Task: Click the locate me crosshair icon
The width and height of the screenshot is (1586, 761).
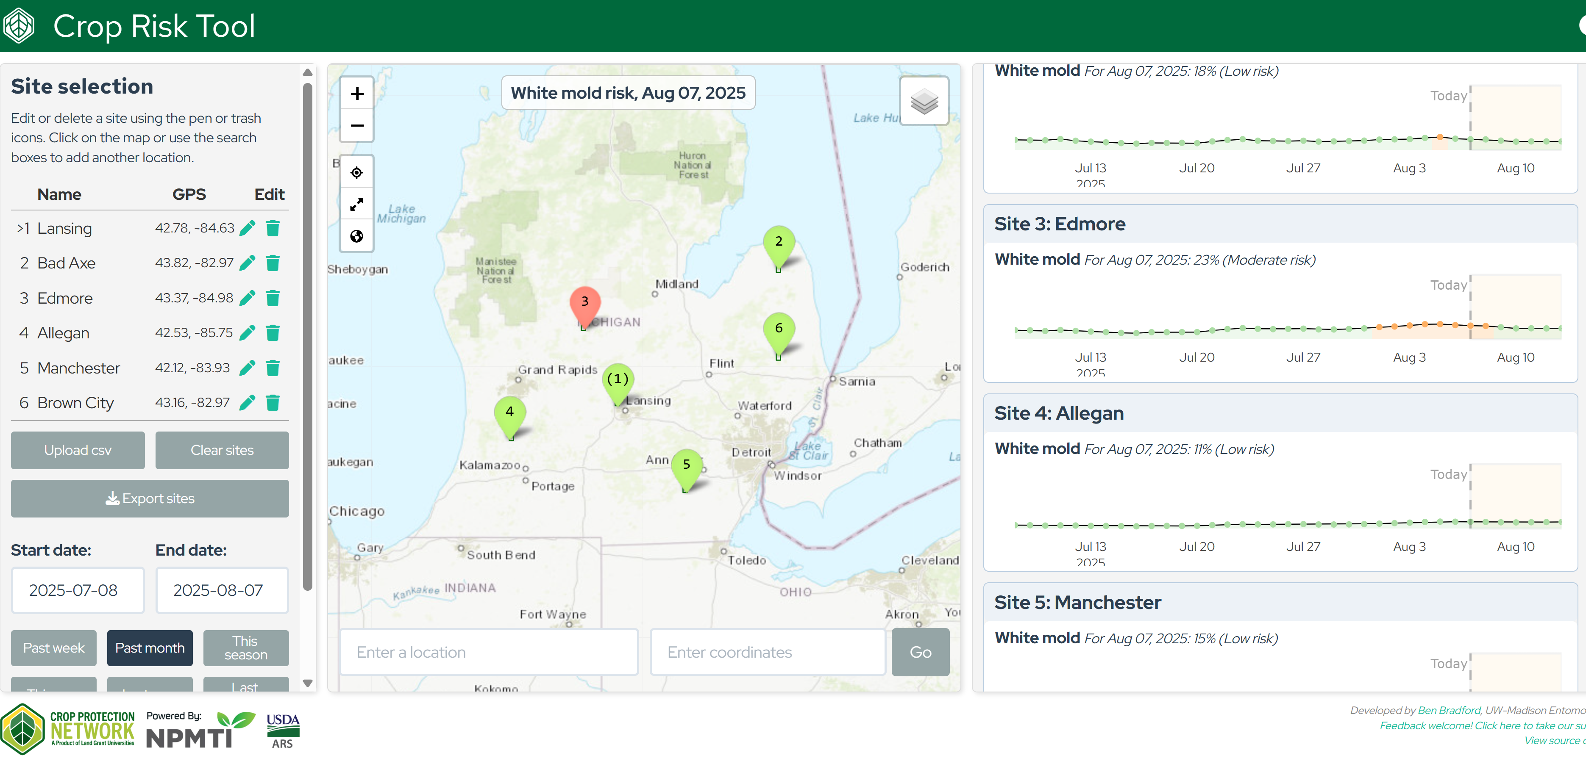Action: pyautogui.click(x=356, y=172)
